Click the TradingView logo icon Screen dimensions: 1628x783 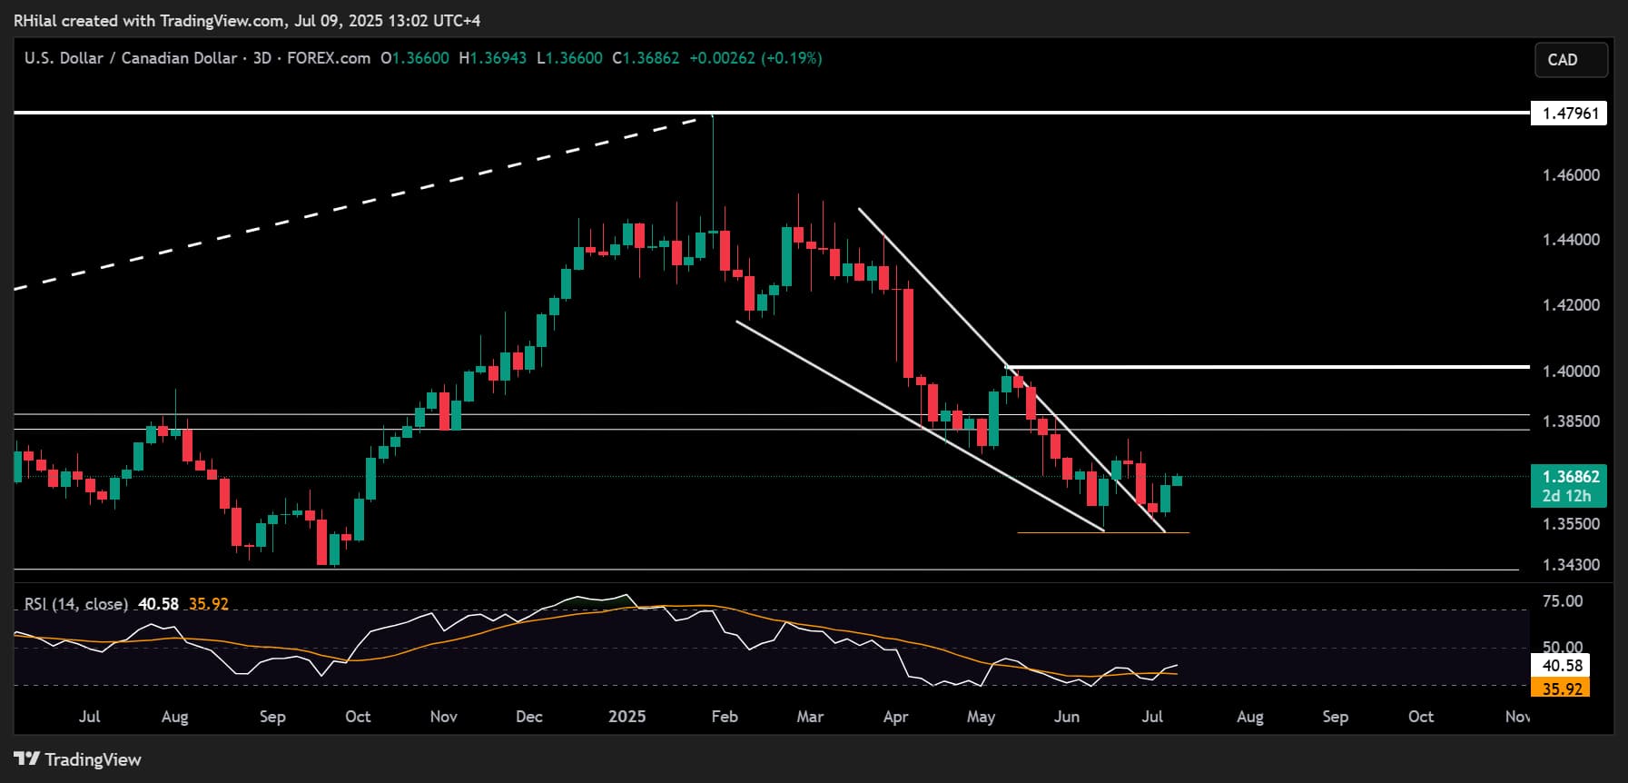coord(27,759)
